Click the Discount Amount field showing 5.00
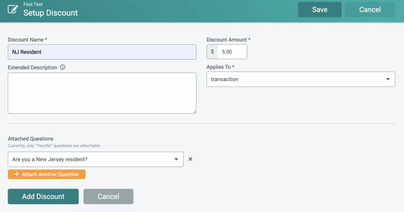Screen dimensions: 404x212 click(232, 52)
